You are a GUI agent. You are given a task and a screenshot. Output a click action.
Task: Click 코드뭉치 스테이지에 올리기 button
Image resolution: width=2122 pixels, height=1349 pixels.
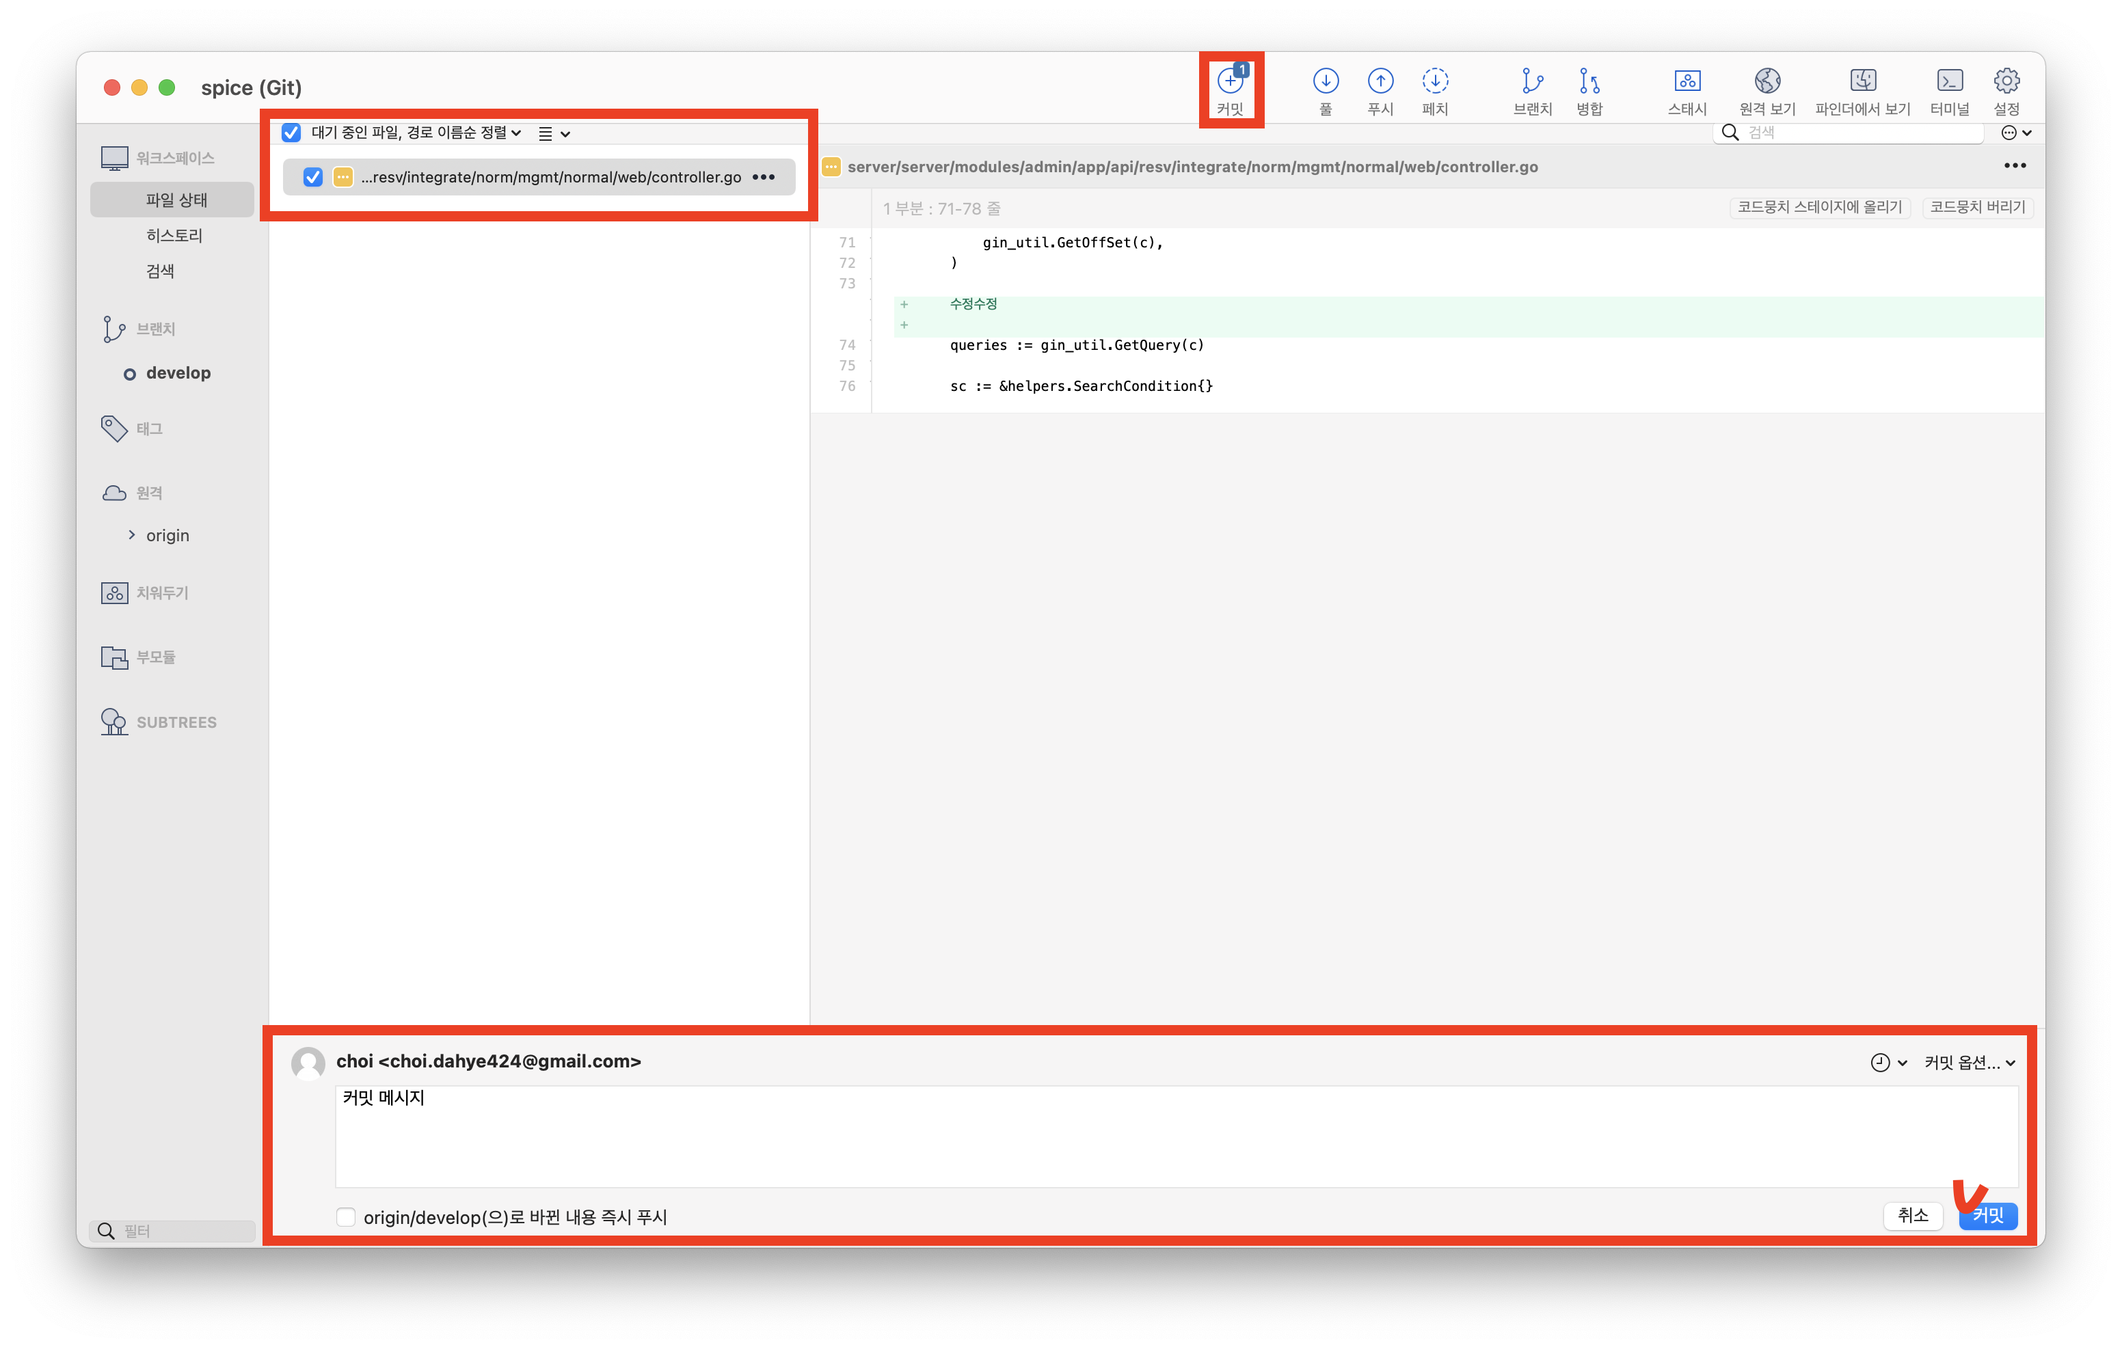(1819, 207)
